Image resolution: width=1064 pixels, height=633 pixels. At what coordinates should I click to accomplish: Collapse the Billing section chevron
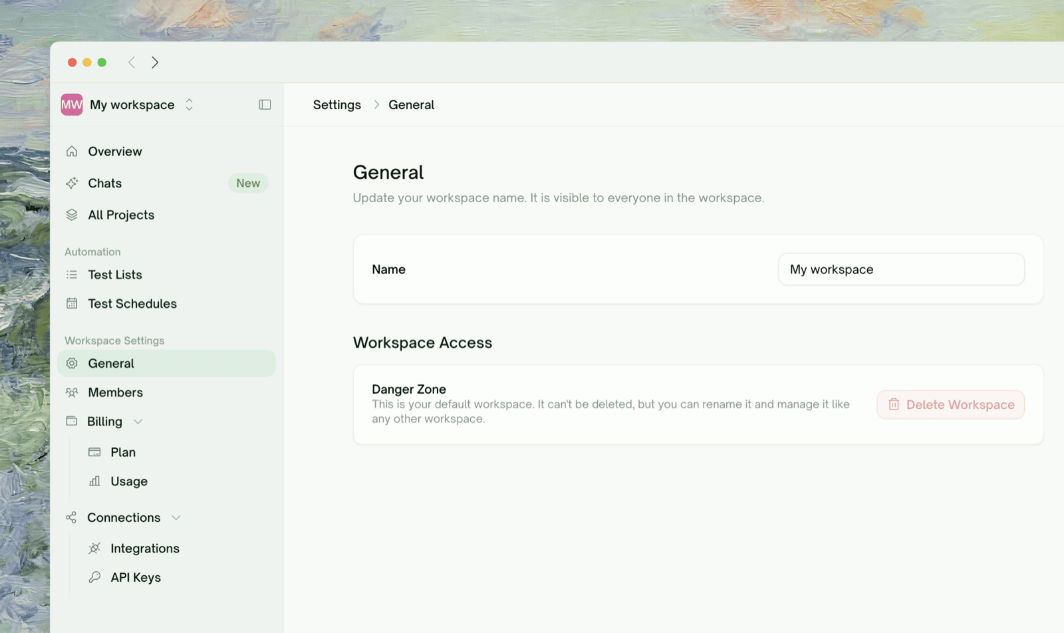tap(138, 422)
